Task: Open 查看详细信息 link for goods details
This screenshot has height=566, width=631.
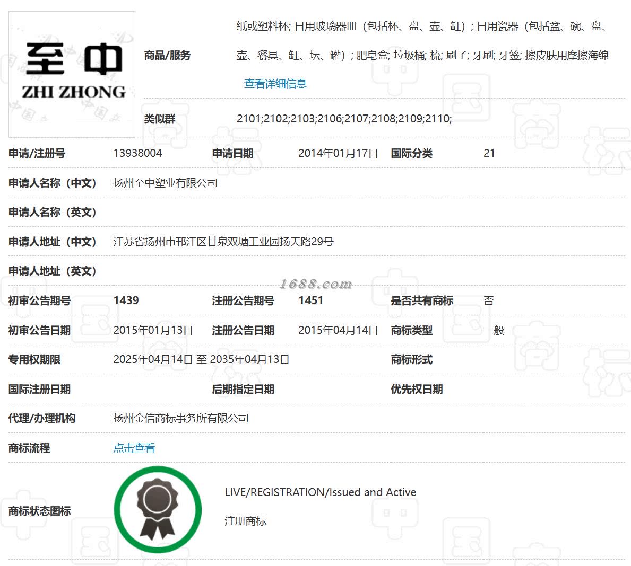Action: coord(275,84)
